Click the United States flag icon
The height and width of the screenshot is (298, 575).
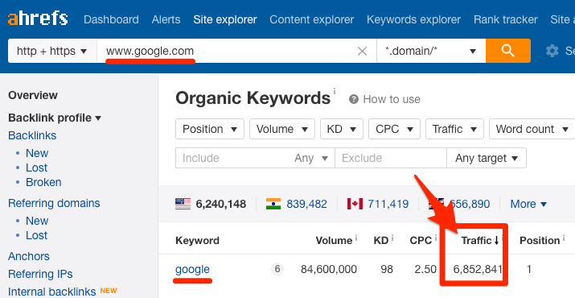point(183,204)
